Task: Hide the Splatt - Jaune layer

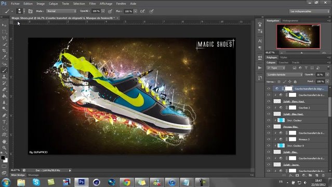Action: click(x=269, y=165)
